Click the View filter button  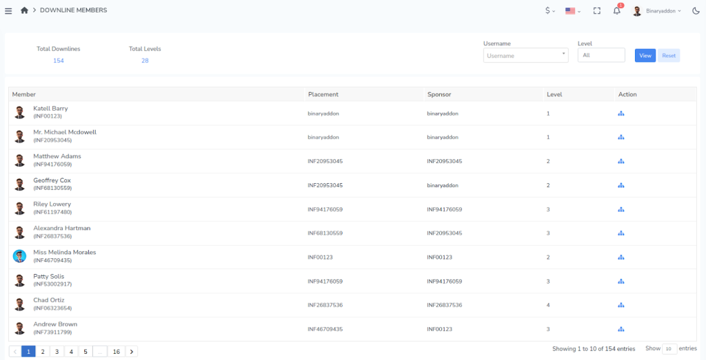(x=645, y=56)
